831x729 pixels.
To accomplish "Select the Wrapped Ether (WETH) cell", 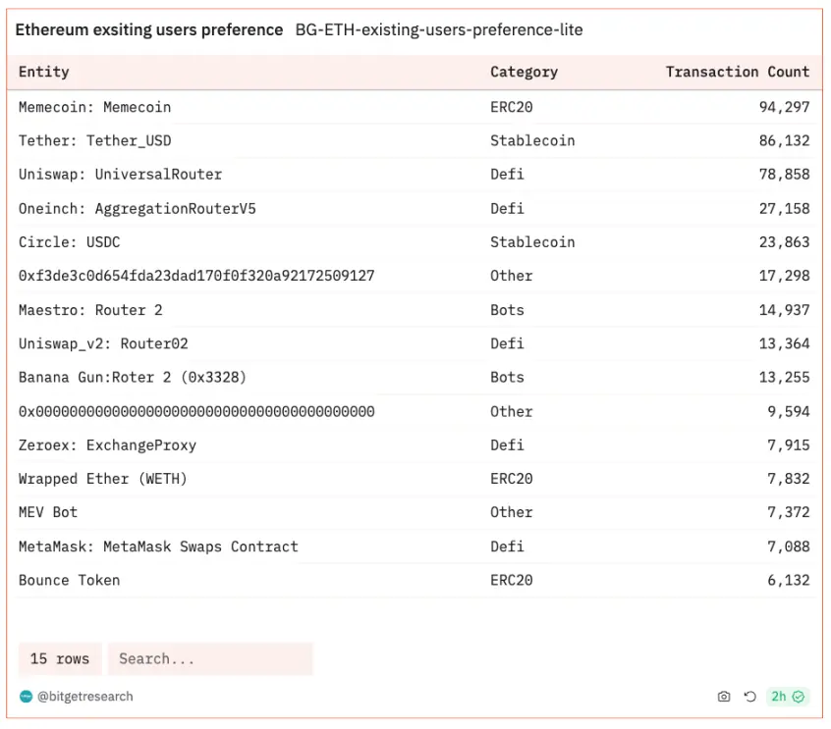I will [102, 479].
